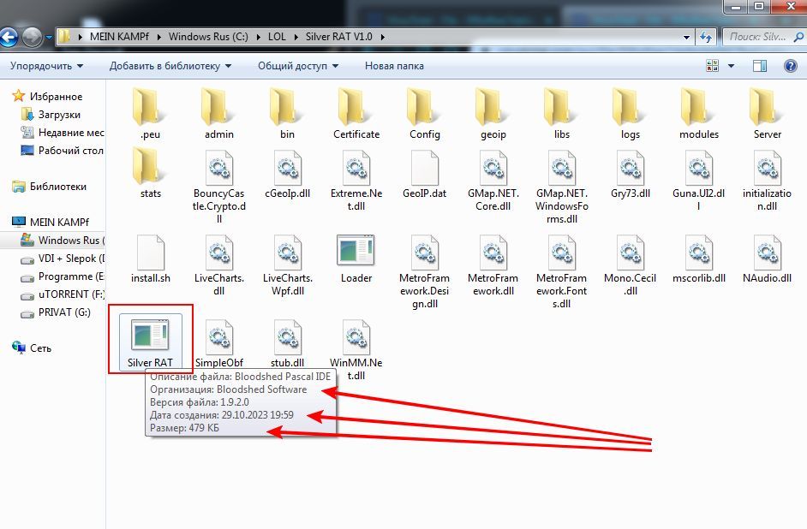The image size is (807, 529).
Task: Select the Guna.UI2.dll file
Action: click(699, 181)
